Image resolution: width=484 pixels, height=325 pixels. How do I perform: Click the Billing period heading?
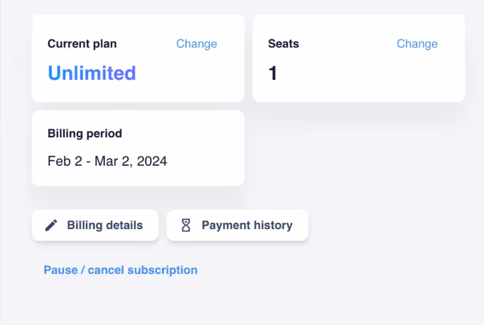pyautogui.click(x=85, y=134)
